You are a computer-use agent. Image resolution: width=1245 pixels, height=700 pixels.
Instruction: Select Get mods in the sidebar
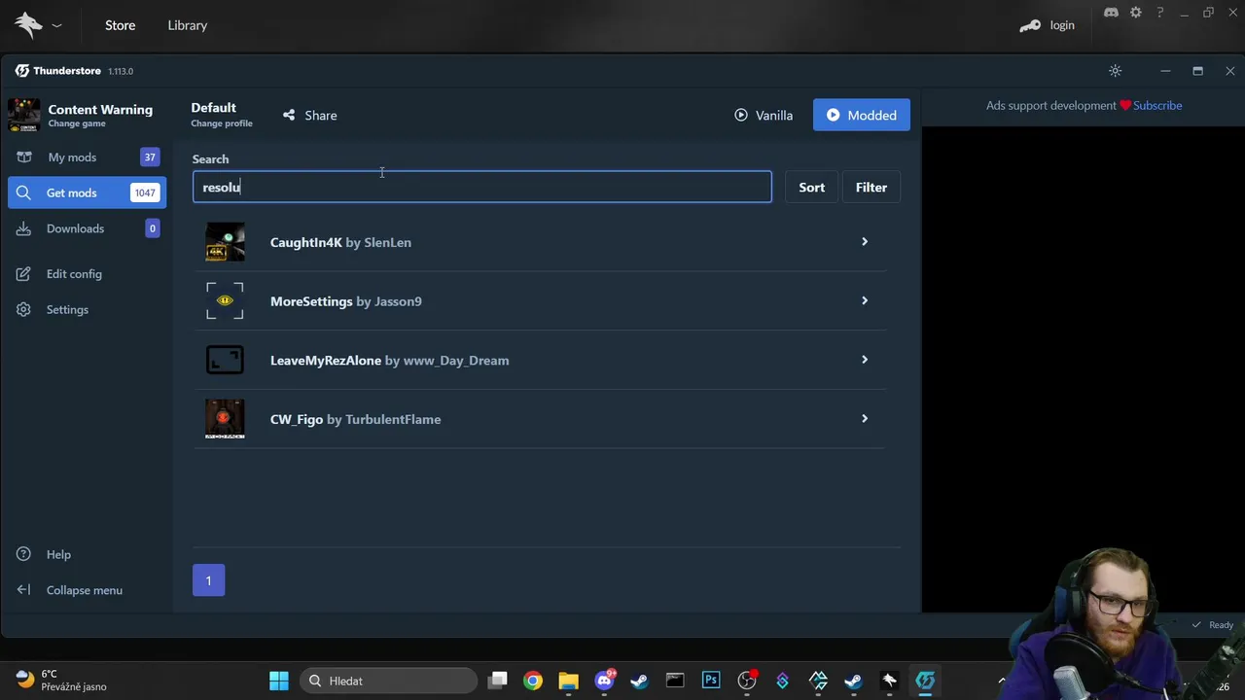coord(87,192)
